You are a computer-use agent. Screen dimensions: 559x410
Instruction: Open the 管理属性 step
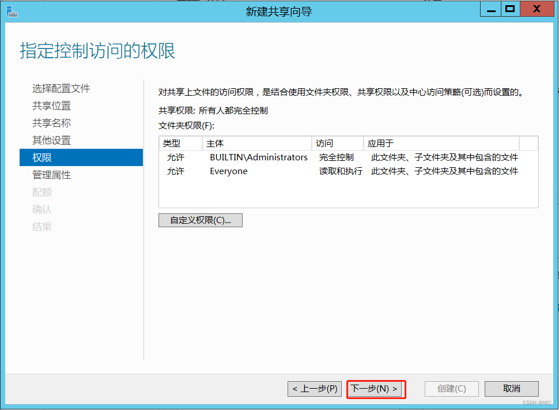(51, 175)
